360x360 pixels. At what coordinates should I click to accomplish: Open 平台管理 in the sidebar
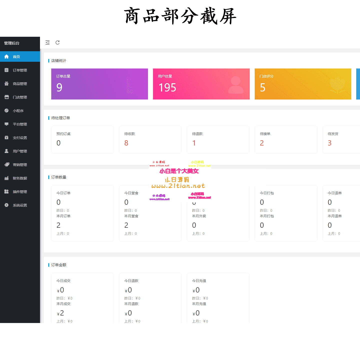click(20, 124)
